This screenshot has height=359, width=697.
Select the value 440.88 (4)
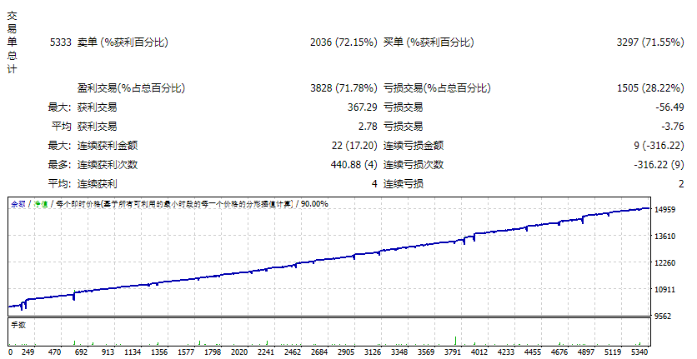coord(354,164)
